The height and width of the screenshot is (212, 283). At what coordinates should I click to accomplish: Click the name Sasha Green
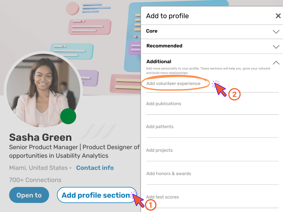[x=40, y=137]
